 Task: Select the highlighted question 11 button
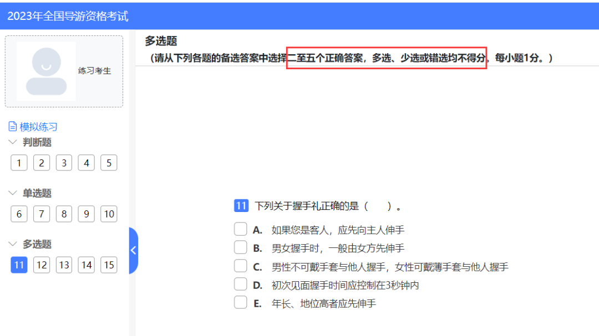click(19, 265)
